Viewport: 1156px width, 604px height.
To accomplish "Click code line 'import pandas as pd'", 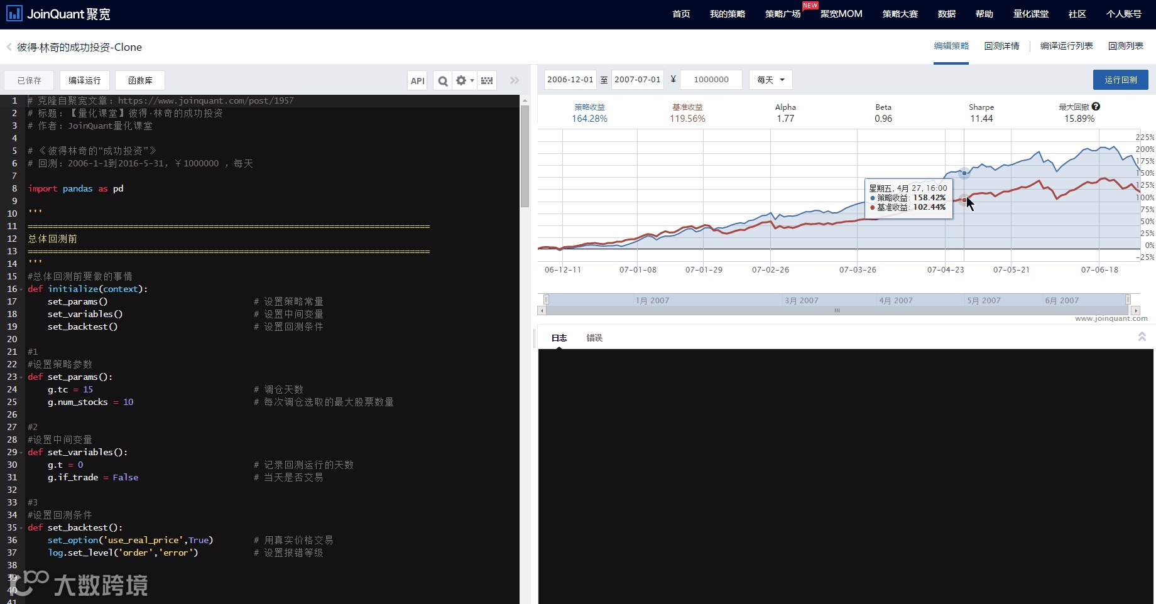I will [75, 188].
